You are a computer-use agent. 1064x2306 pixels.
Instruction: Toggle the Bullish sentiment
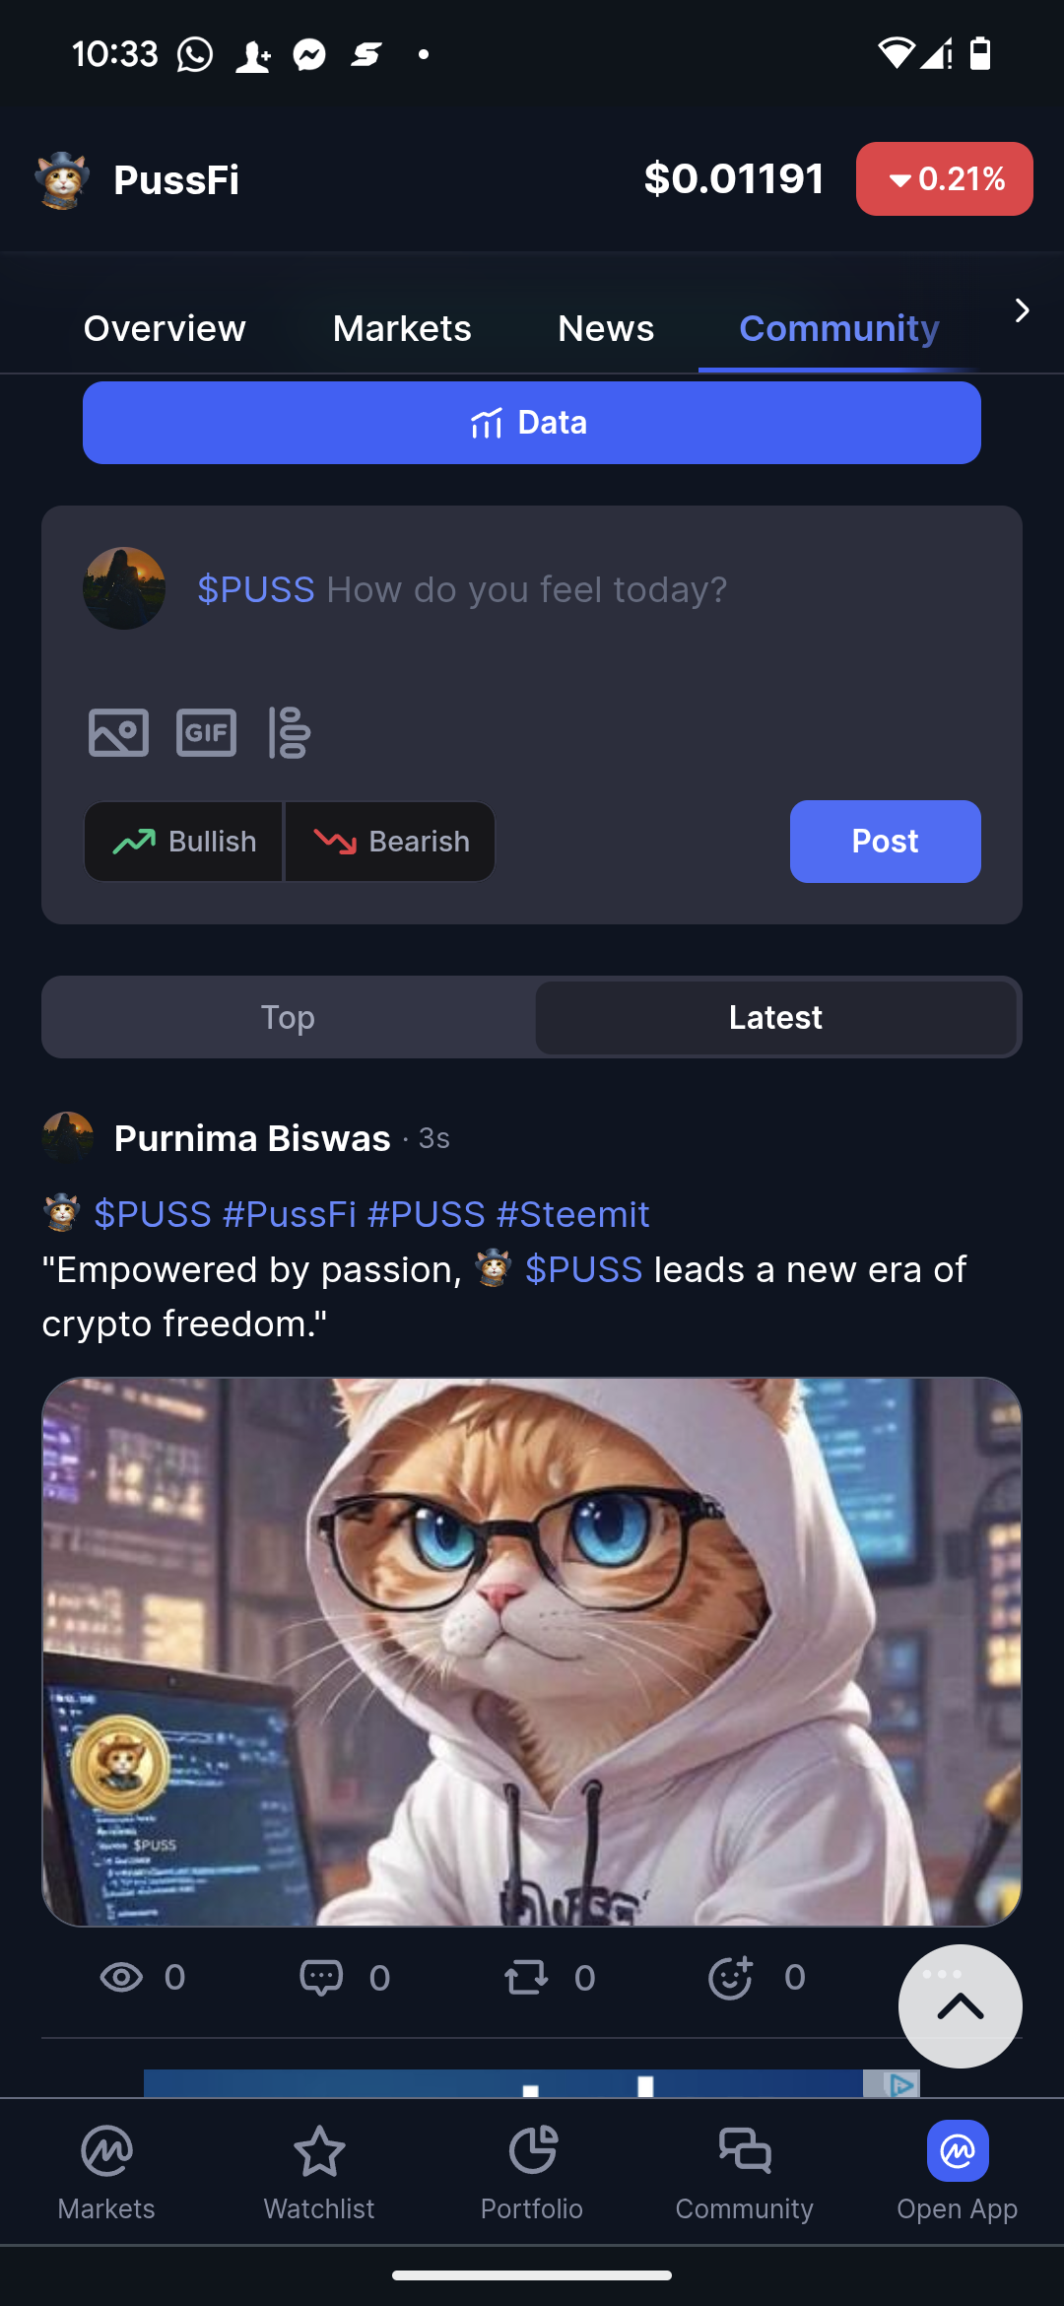[x=184, y=842]
